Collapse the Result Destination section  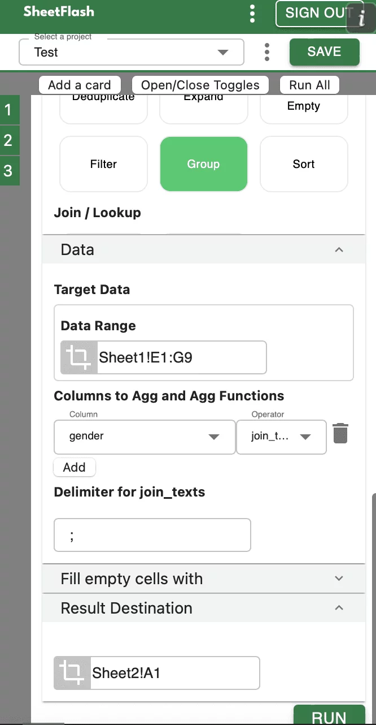click(339, 608)
